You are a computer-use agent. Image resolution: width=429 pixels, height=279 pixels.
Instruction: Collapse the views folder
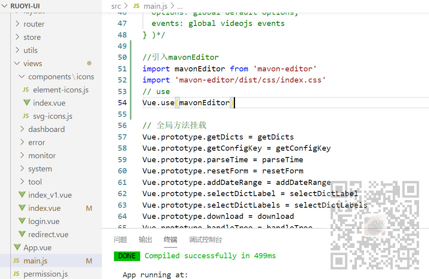tap(17, 63)
